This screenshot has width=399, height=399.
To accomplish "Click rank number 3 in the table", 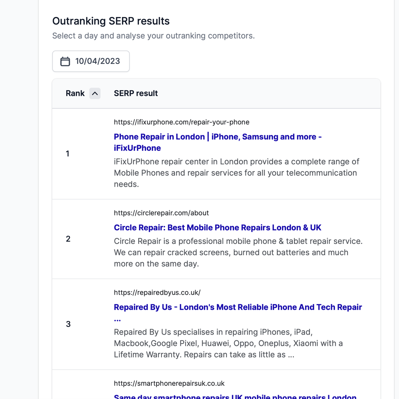I will [x=68, y=324].
